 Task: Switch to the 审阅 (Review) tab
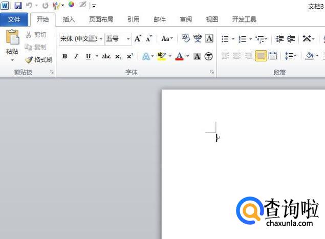point(186,19)
